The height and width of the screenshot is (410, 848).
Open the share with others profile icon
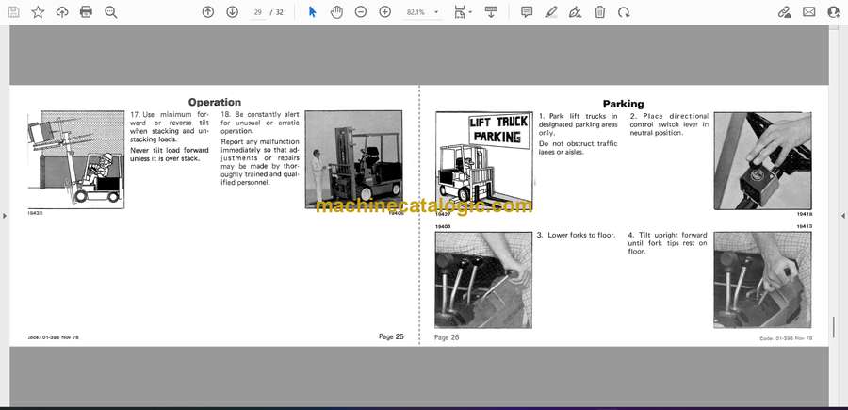(x=834, y=12)
